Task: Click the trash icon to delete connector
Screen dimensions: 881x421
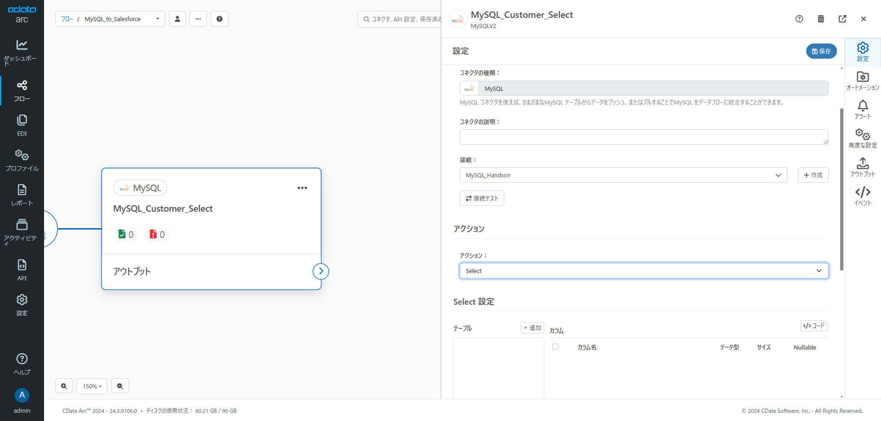Action: [x=821, y=19]
